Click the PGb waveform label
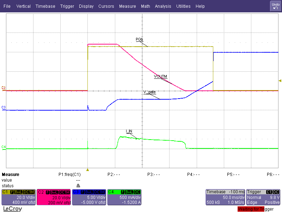282x212 pixels. click(x=139, y=39)
